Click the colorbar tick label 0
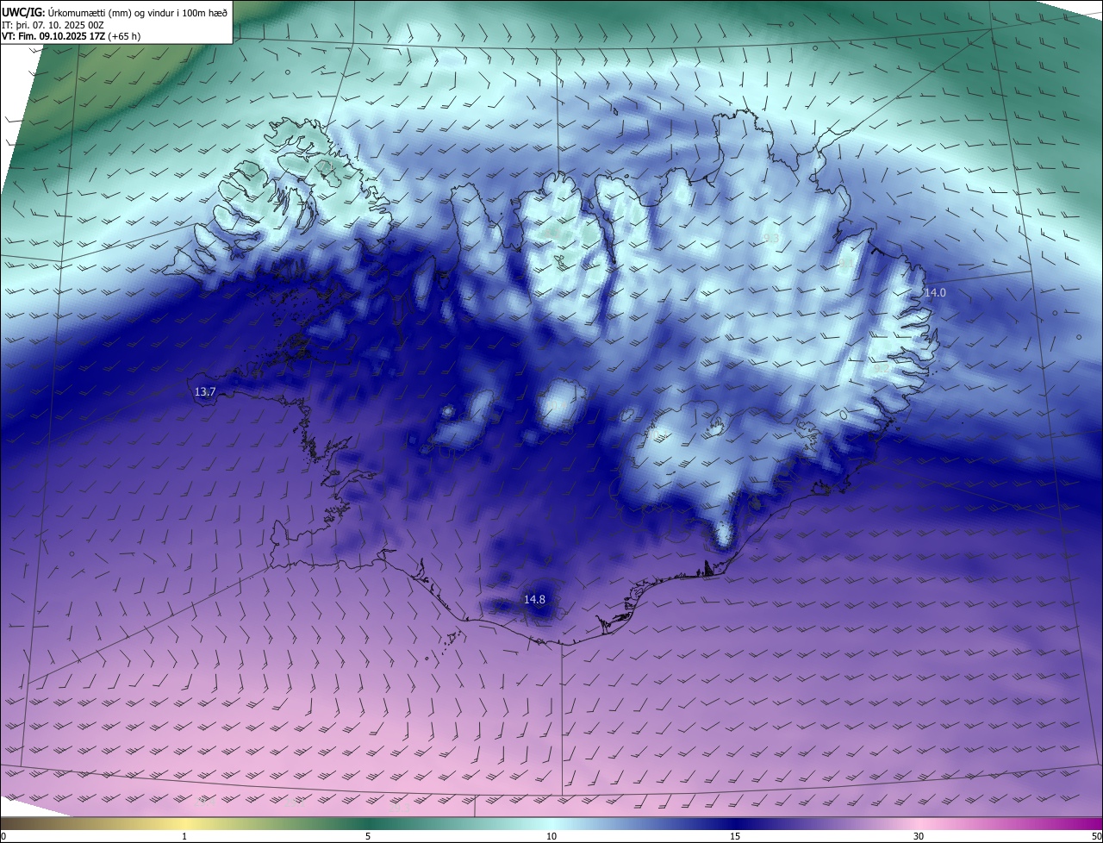The width and height of the screenshot is (1103, 843). click(x=3, y=836)
